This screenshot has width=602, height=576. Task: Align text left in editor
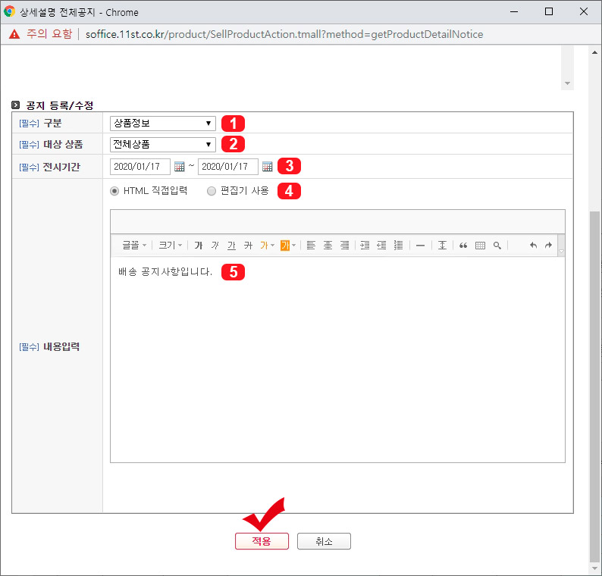311,246
